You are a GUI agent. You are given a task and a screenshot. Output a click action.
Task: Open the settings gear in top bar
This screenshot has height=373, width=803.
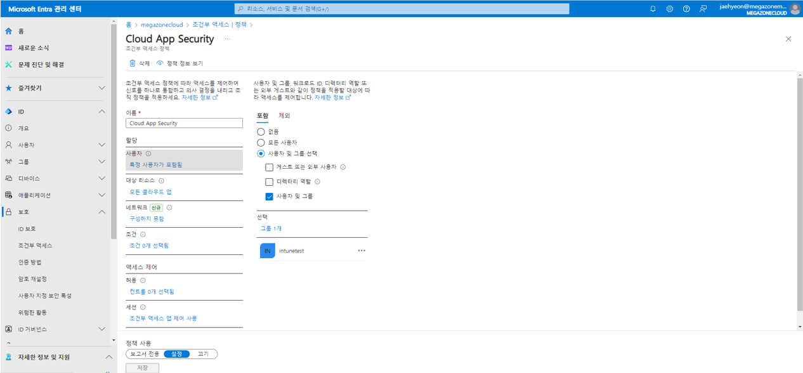tap(670, 9)
